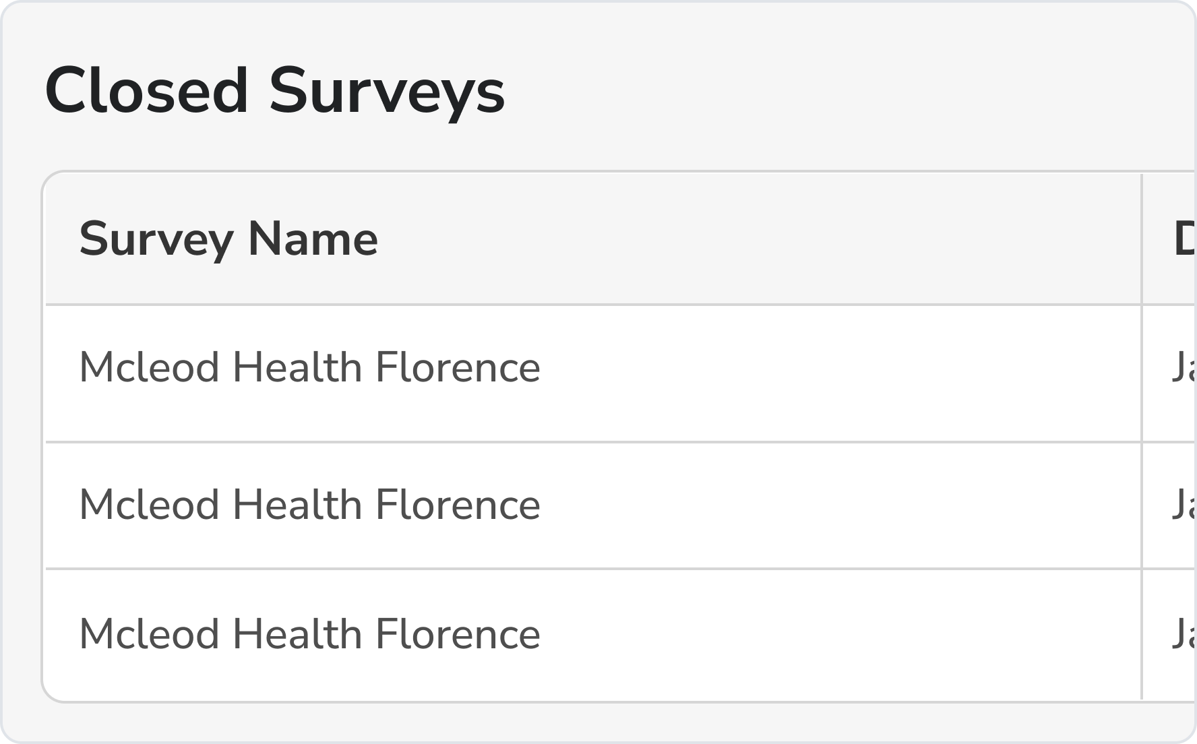Click the word Health in the first row
The height and width of the screenshot is (744, 1197).
coord(297,367)
